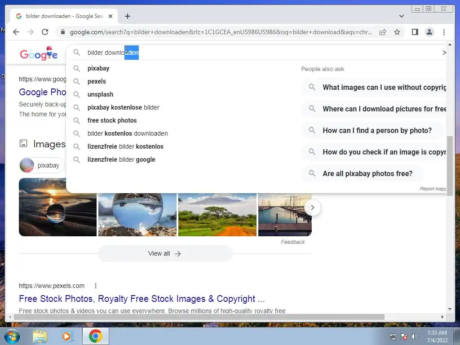Viewport: 460px width, 345px height.
Task: Open the pexels.com result options menu
Action: (96, 286)
